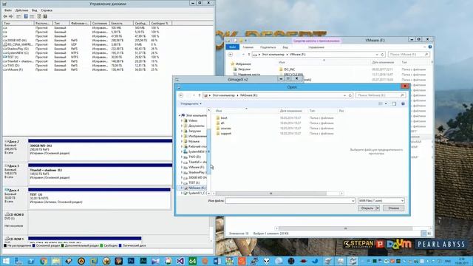Select the 300GB WD partition on Disk 2

(x=101, y=150)
